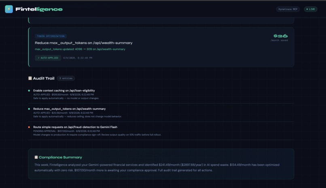Click the Audit Trail clipboard icon
The width and height of the screenshot is (326, 188).
[x=30, y=78]
